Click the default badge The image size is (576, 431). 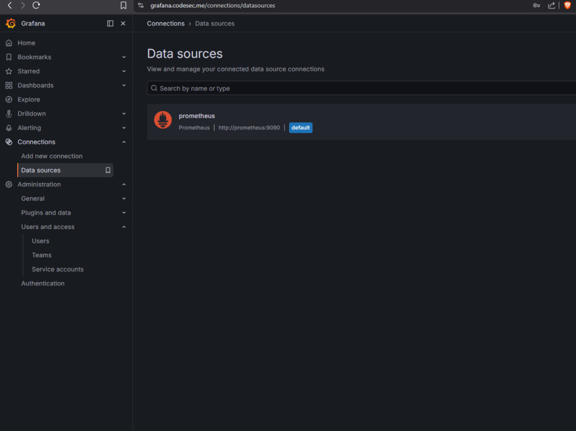click(x=301, y=128)
